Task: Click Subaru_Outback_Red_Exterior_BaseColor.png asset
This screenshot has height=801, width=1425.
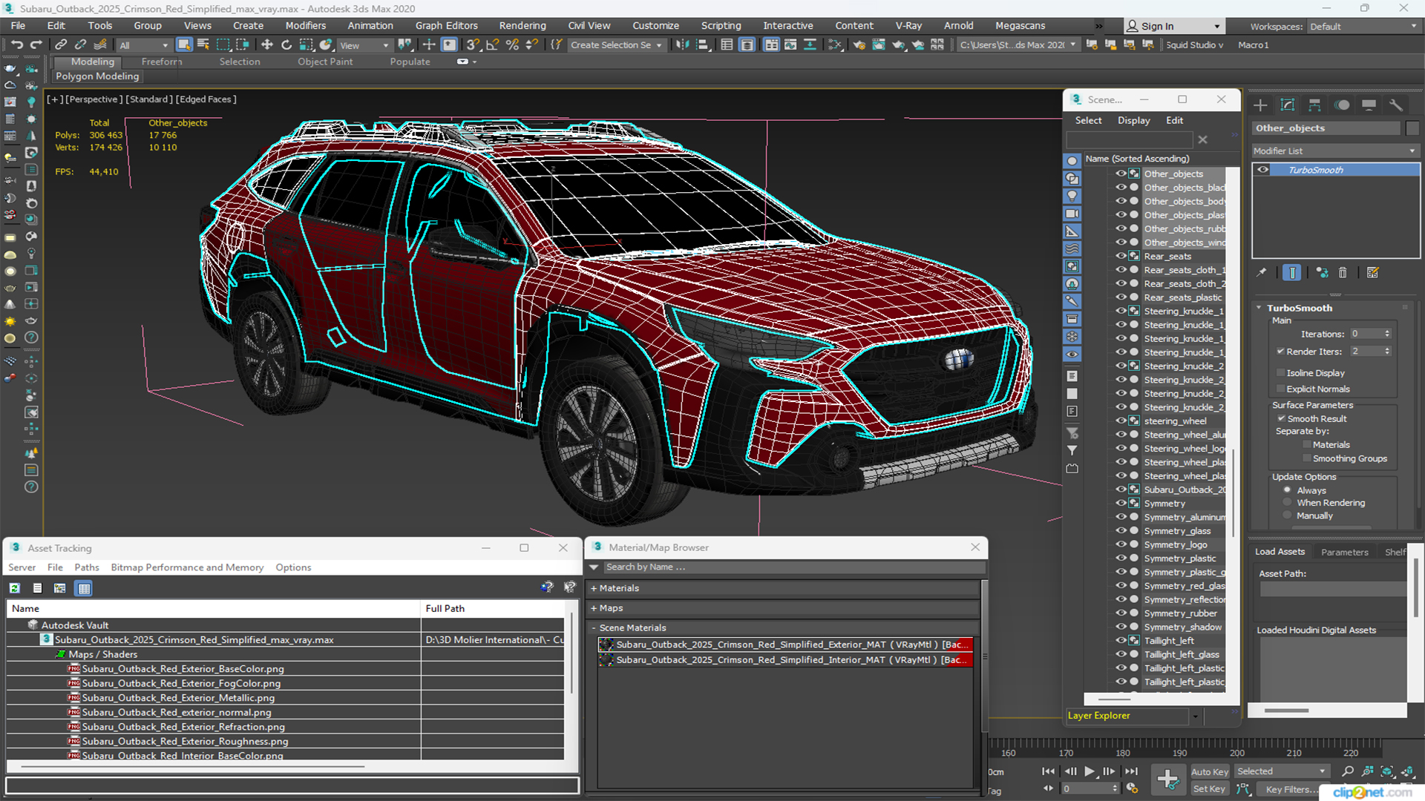Action: tap(182, 669)
